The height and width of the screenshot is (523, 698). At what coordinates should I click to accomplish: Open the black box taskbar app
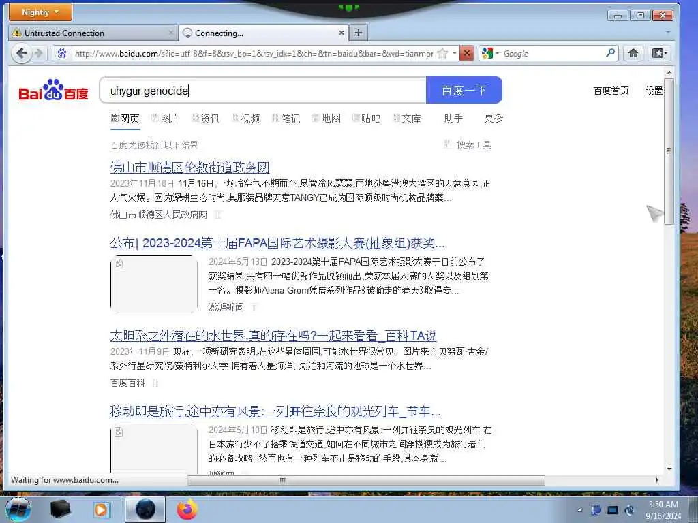(x=61, y=509)
